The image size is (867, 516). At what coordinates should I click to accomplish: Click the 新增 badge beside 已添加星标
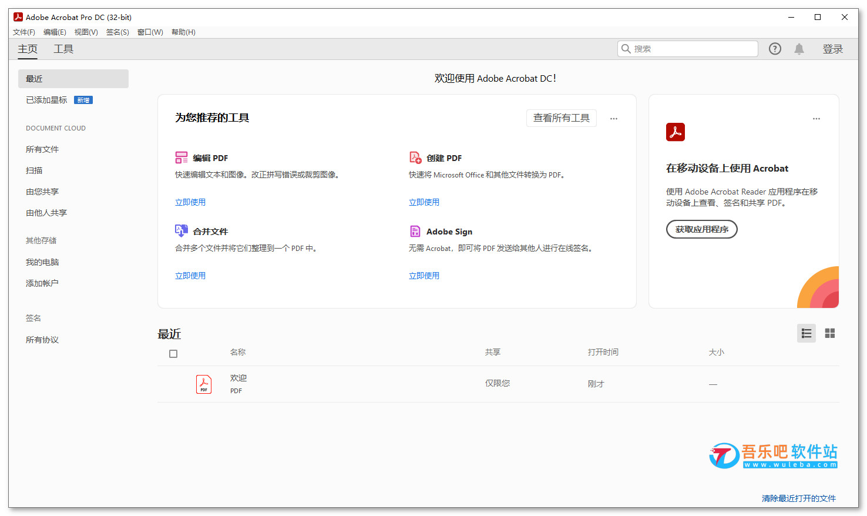coord(83,100)
